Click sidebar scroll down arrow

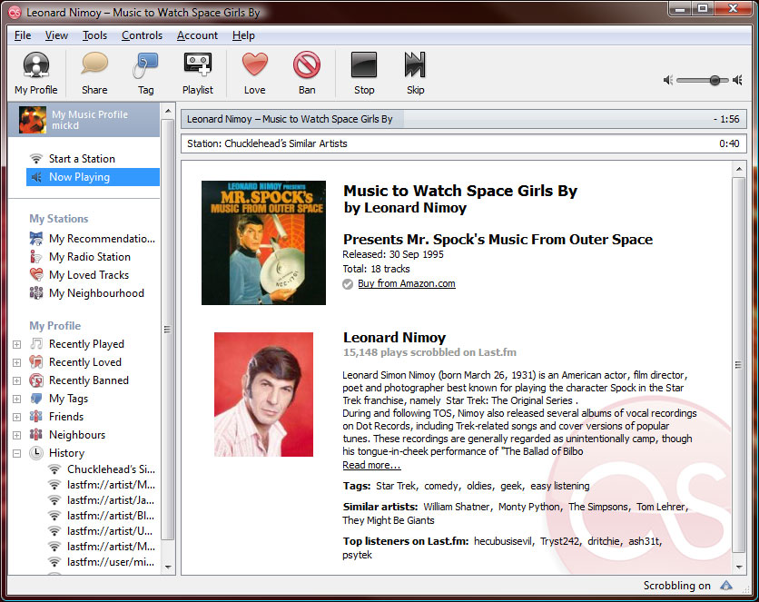pyautogui.click(x=168, y=567)
